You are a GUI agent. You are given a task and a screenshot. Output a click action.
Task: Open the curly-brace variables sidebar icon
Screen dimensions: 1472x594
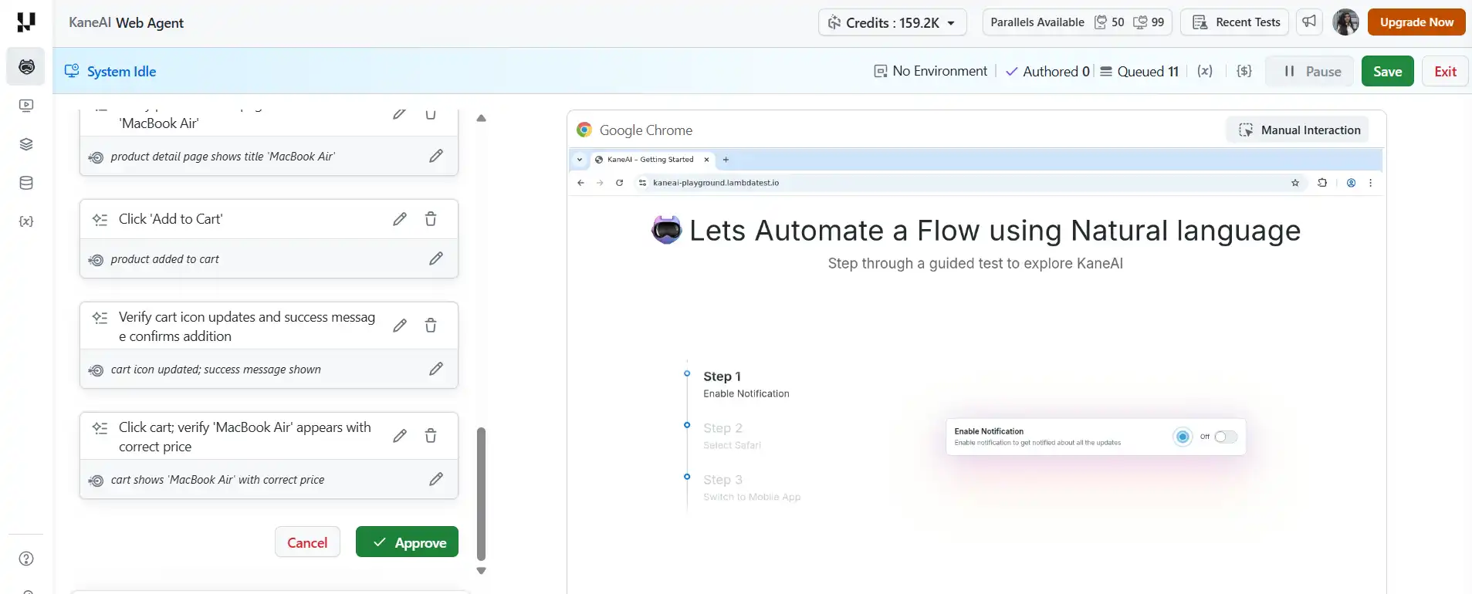26,221
